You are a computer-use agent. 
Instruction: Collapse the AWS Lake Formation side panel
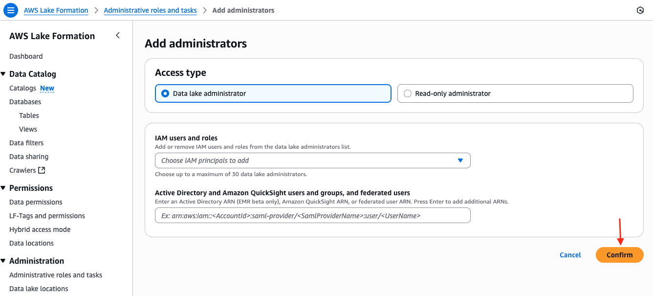pyautogui.click(x=118, y=35)
